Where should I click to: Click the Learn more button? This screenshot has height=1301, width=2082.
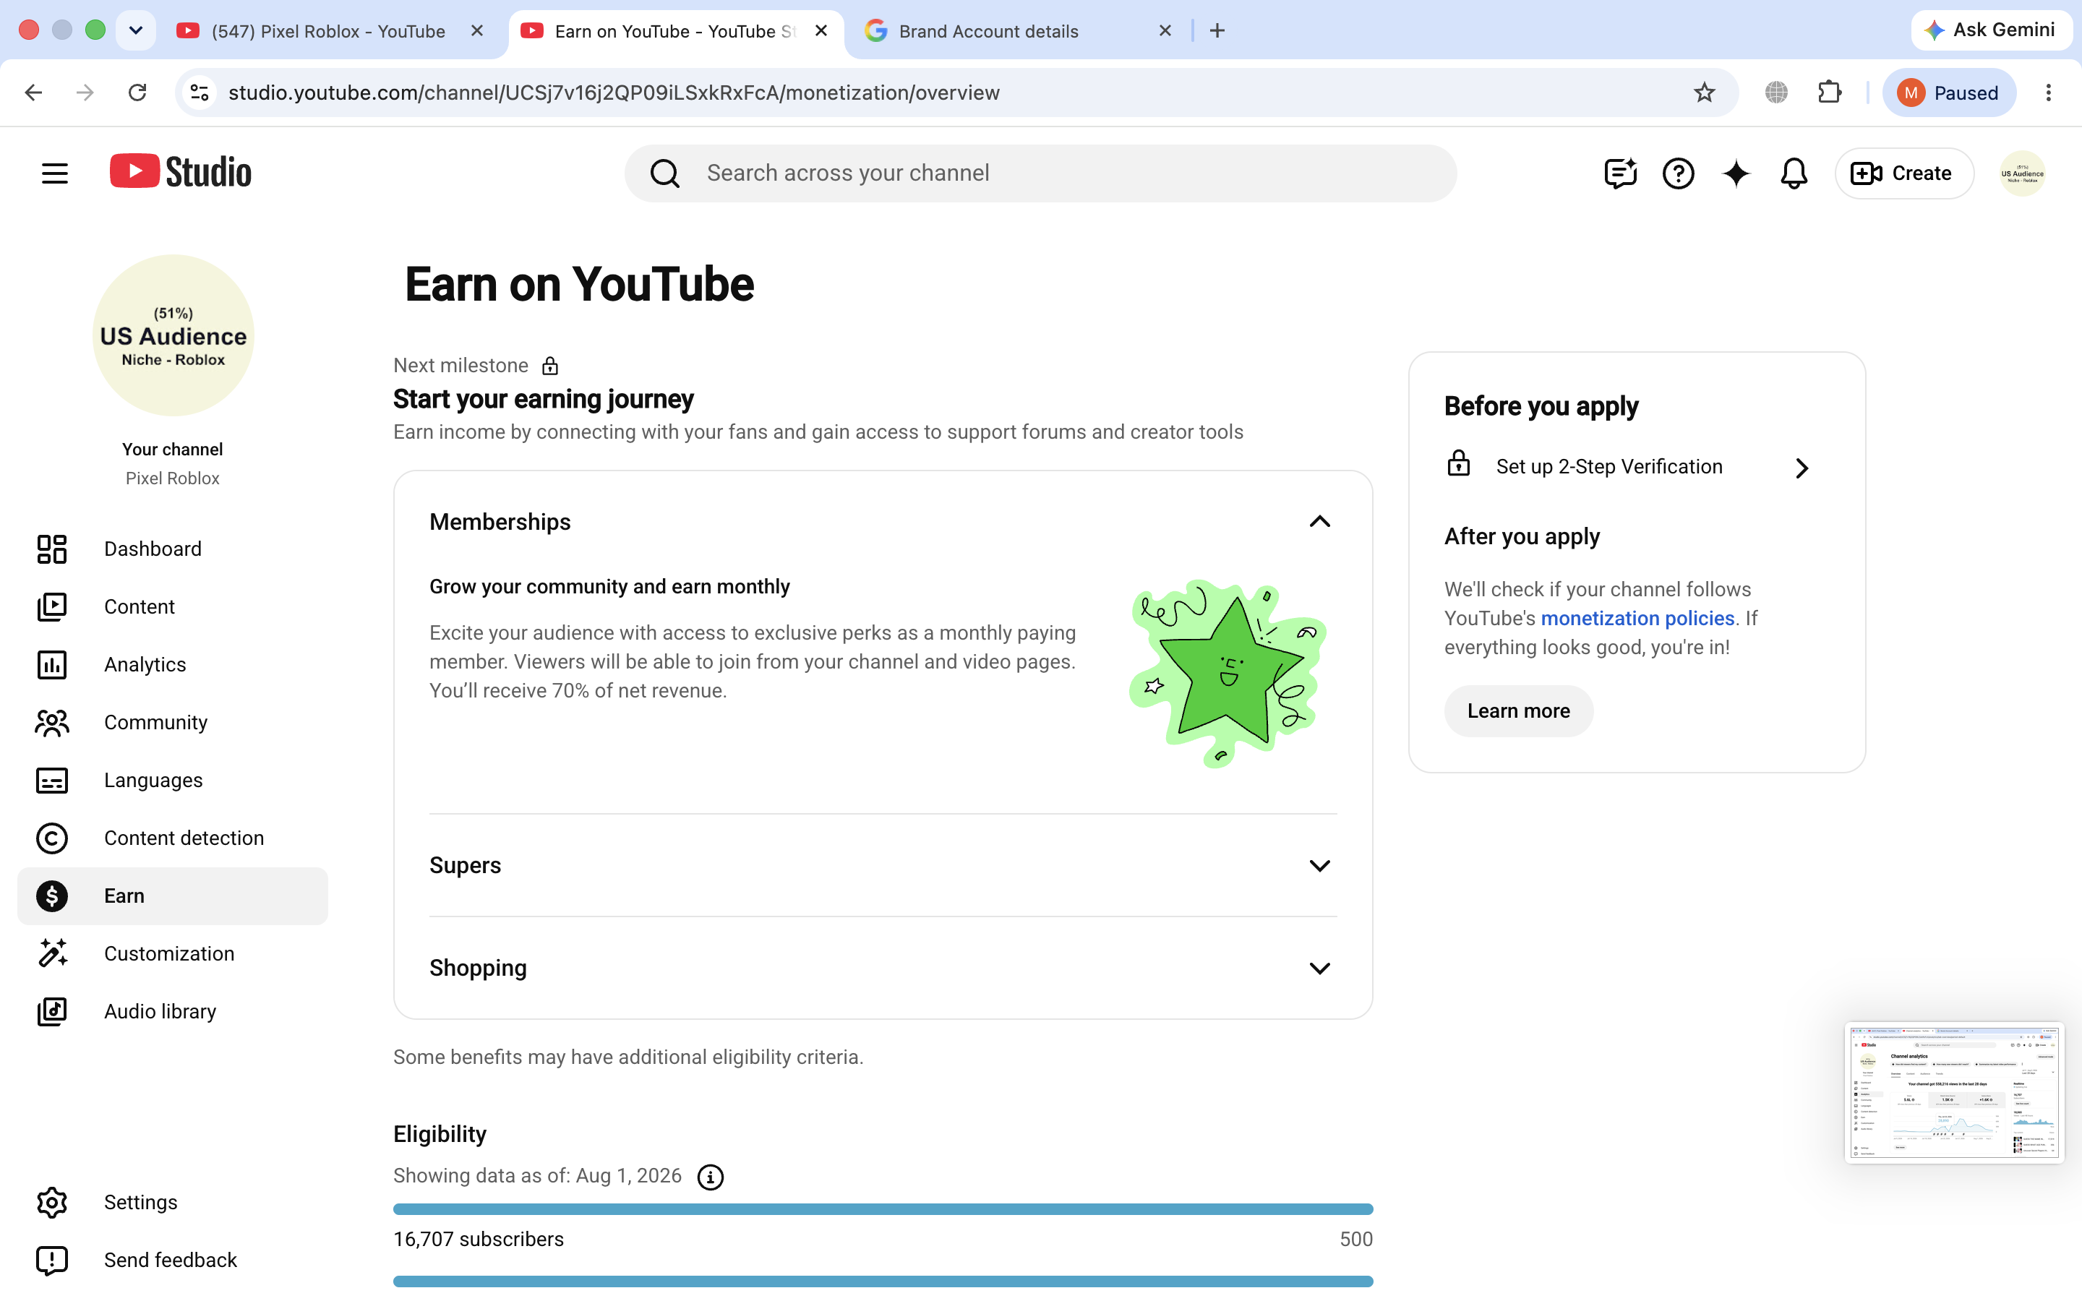click(1518, 710)
